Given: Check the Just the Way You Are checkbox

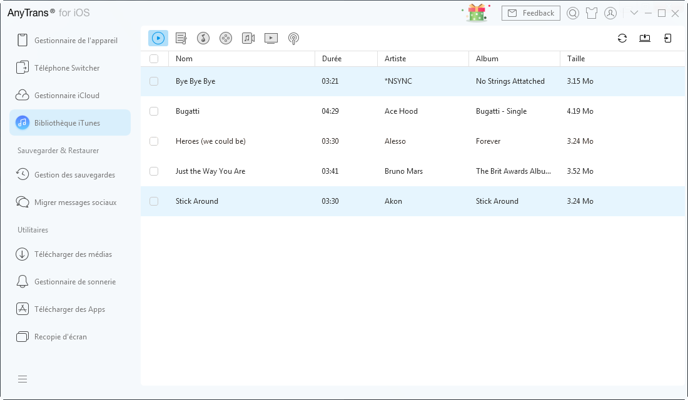Looking at the screenshot, I should (x=154, y=171).
